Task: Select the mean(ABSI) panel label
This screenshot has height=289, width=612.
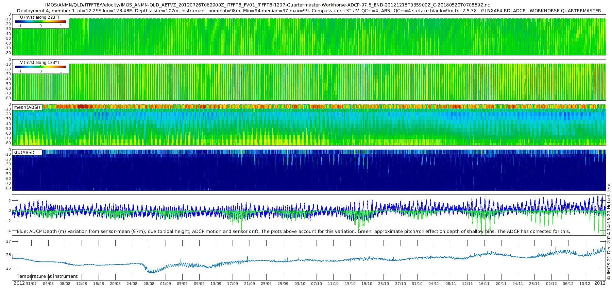Action: pyautogui.click(x=27, y=107)
